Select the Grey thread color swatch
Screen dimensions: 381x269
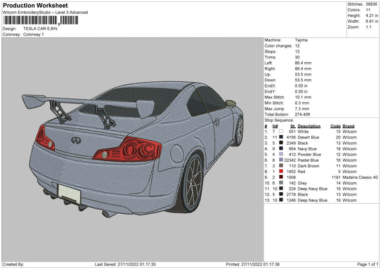281,183
